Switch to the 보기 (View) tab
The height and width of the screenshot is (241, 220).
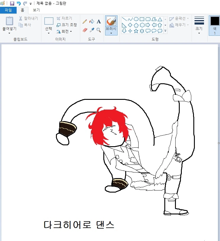(x=36, y=10)
